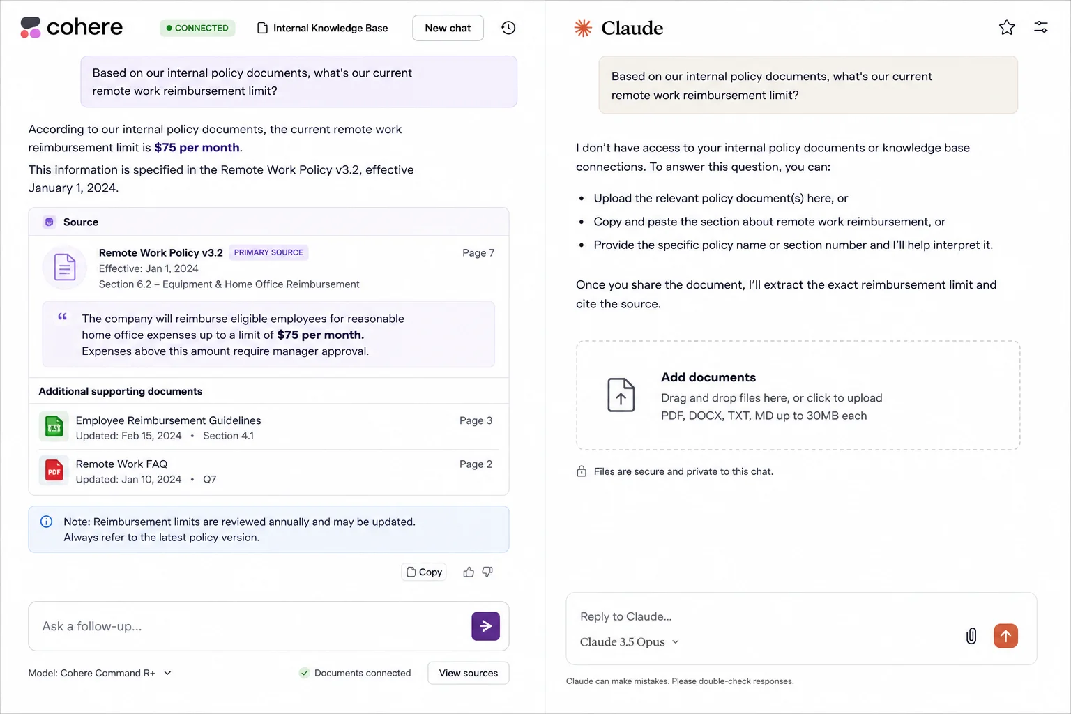
Task: Open the Employee Reimbursement Guidelines document
Action: pos(168,420)
